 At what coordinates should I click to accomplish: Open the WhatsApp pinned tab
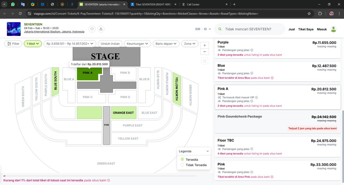(x=13, y=4)
